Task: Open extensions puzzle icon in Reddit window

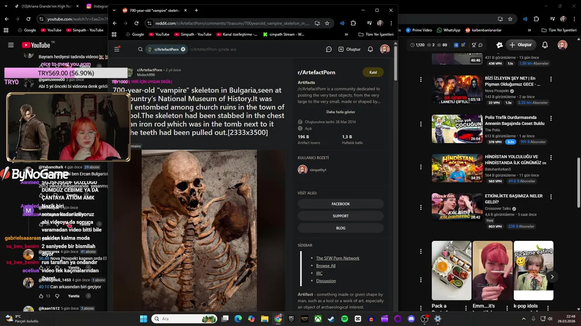Action: coord(353,23)
